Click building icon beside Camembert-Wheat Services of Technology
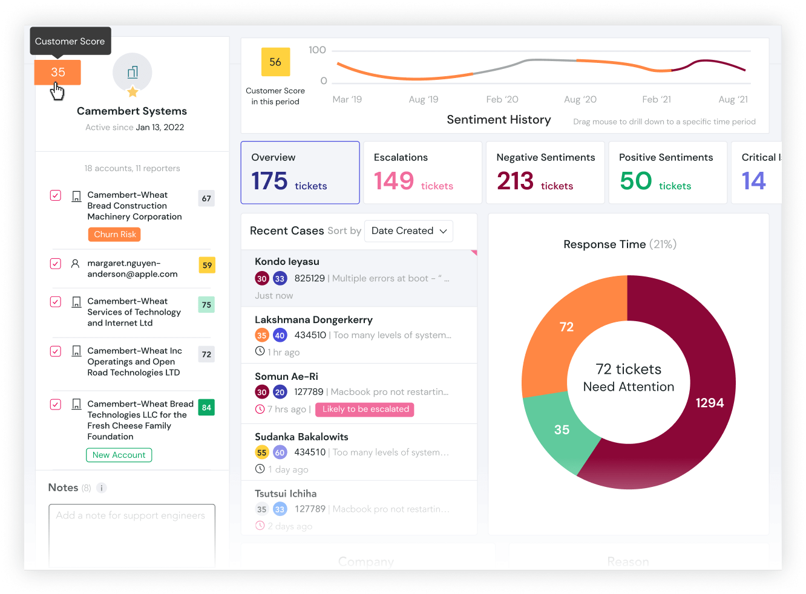The image size is (806, 594). pos(76,302)
